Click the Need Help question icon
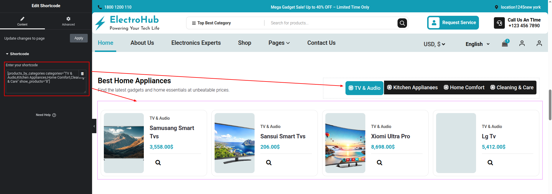Viewport: 552px width, 194px height. 54,115
